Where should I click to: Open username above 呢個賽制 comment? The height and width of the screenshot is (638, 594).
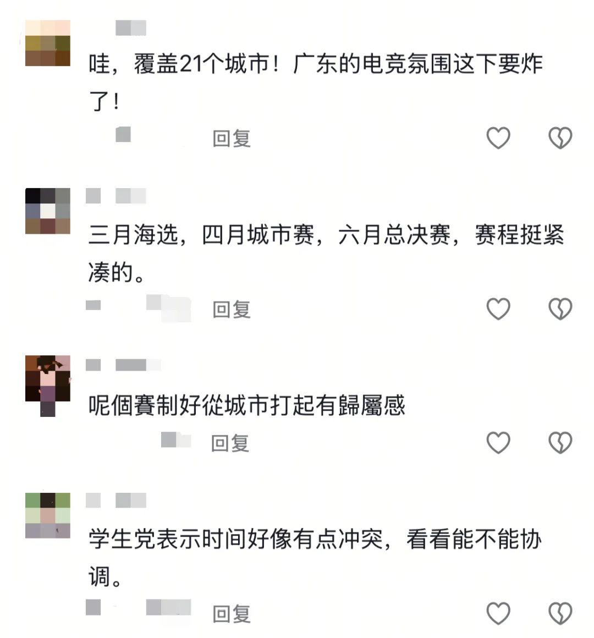(x=123, y=365)
